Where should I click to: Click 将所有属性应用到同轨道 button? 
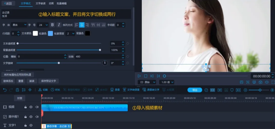[x=18, y=75]
